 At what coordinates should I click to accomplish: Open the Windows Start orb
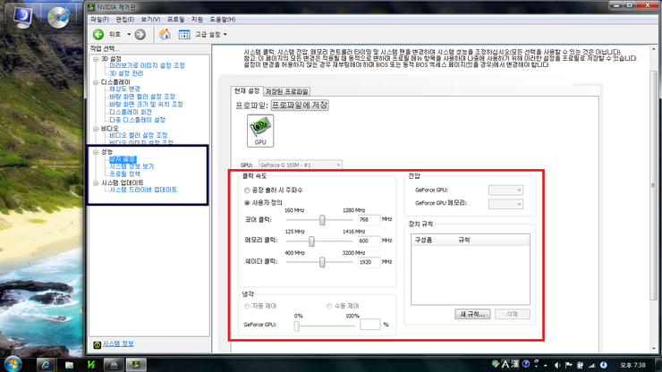13,364
